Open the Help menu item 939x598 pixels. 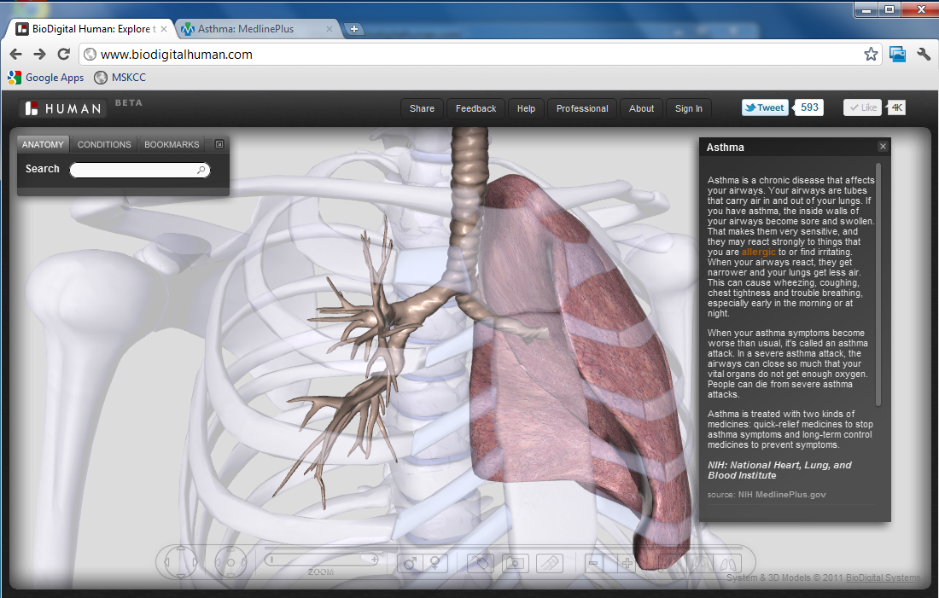526,108
